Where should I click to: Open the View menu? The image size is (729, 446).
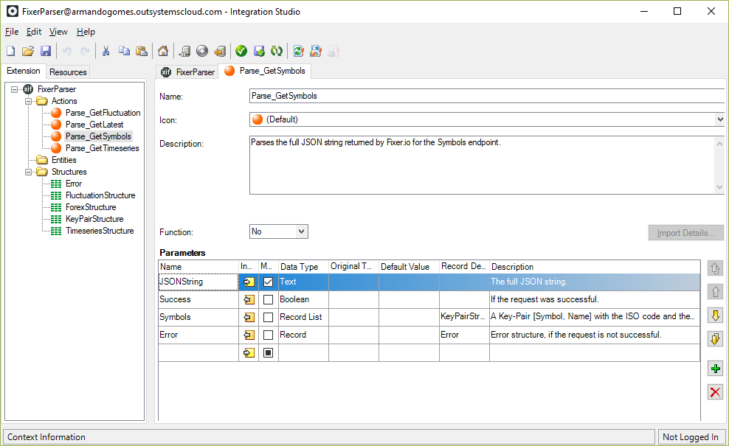click(58, 32)
